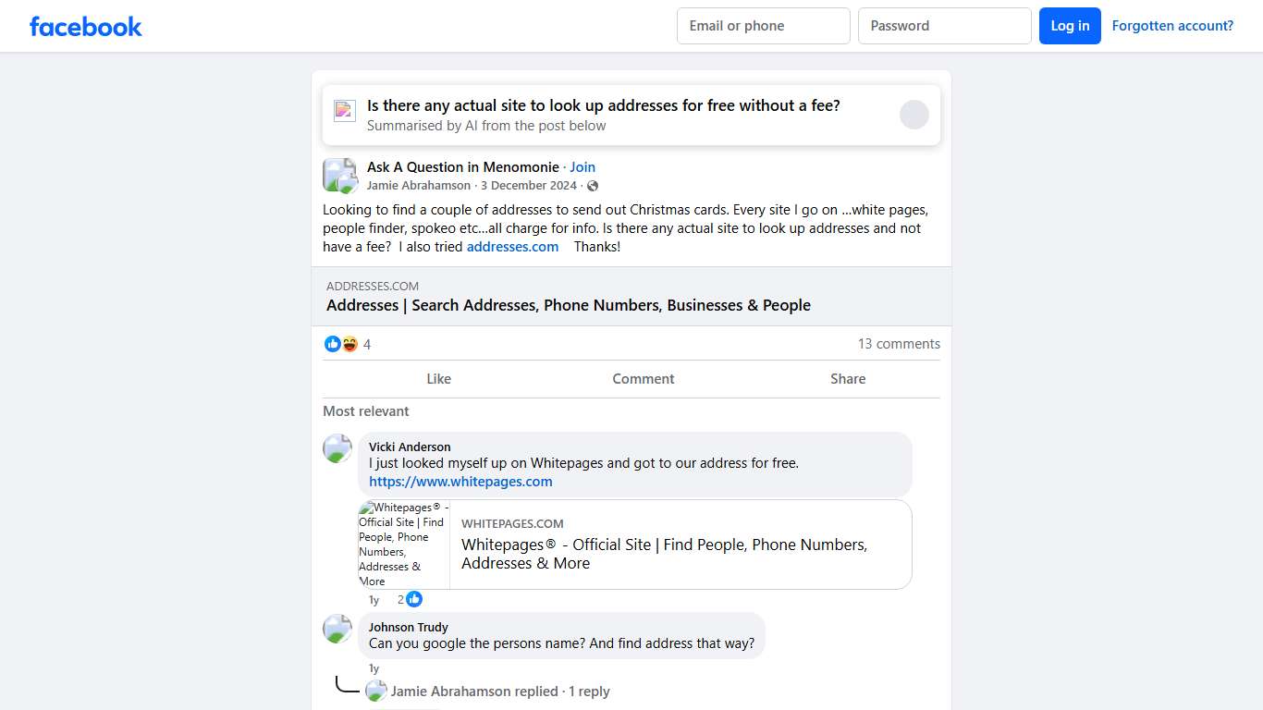1263x710 pixels.
Task: Select the Like action on the post
Action: 439,379
